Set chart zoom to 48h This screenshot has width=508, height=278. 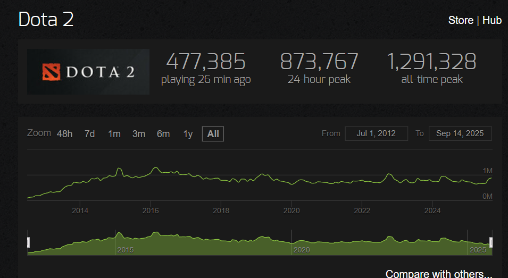[x=64, y=133]
